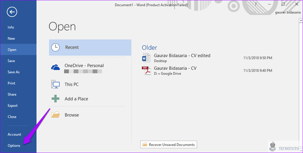Viewport: 303px width, 153px height.
Task: Click the back arrow circle icon
Action: [x=12, y=12]
